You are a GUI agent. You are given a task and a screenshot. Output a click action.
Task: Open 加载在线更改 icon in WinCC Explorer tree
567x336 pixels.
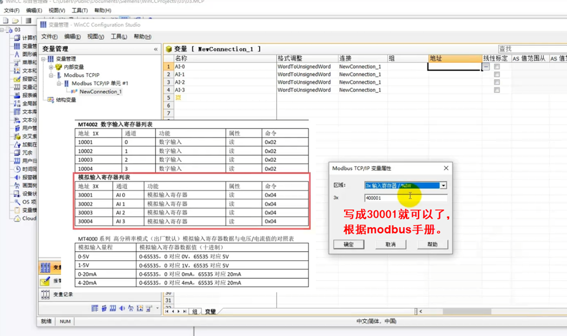click(x=17, y=144)
